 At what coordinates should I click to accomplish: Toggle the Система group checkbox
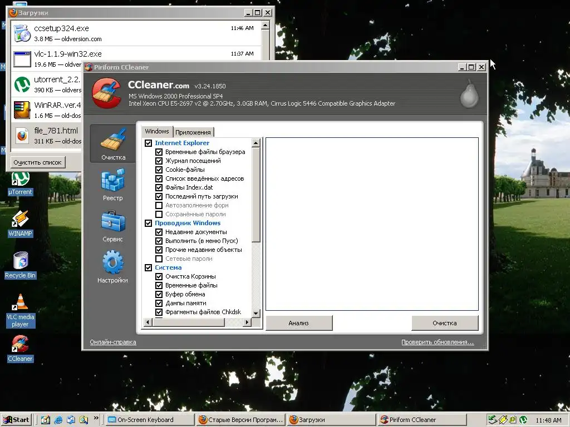point(148,267)
